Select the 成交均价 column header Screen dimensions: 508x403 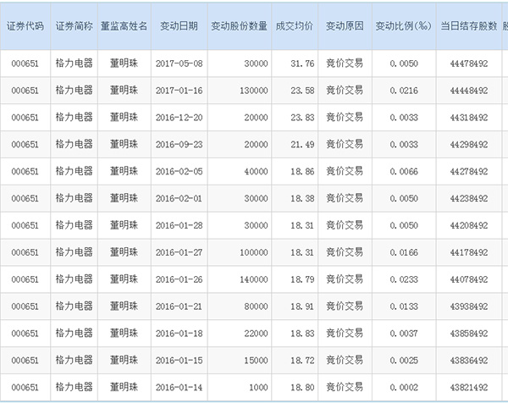(x=295, y=26)
